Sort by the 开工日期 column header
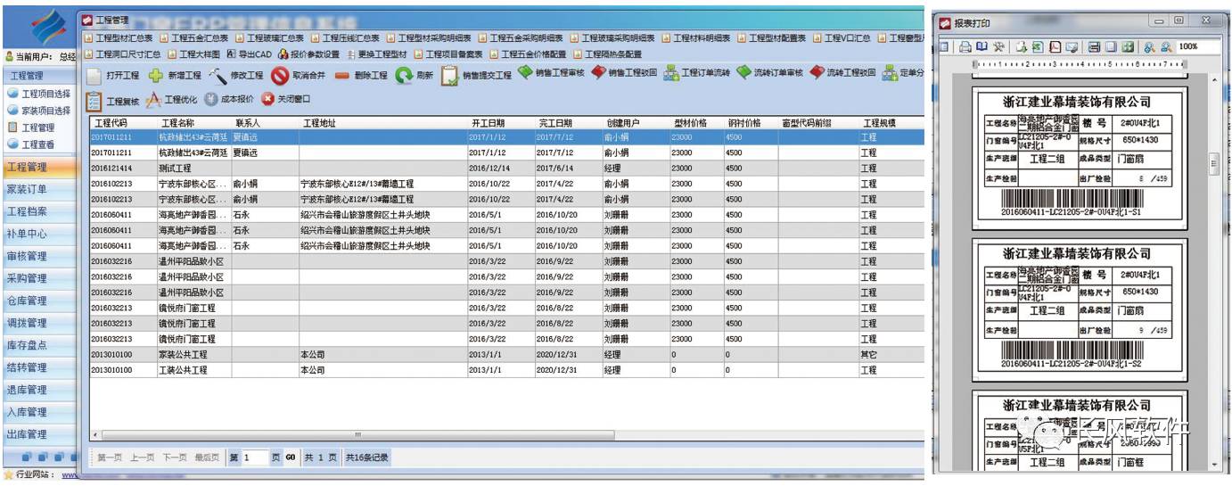Viewport: 1232px width, 486px height. point(488,123)
